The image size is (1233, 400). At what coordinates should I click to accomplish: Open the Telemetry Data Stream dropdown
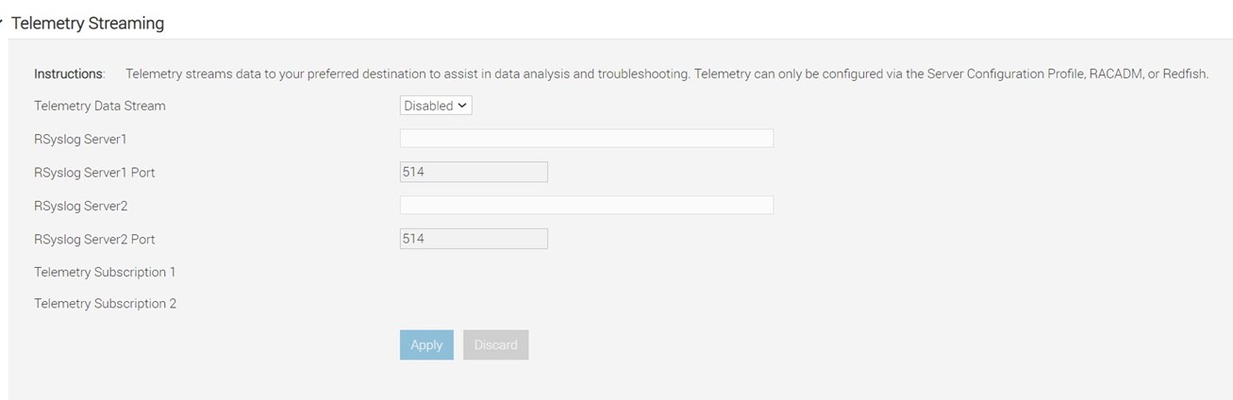coord(436,106)
